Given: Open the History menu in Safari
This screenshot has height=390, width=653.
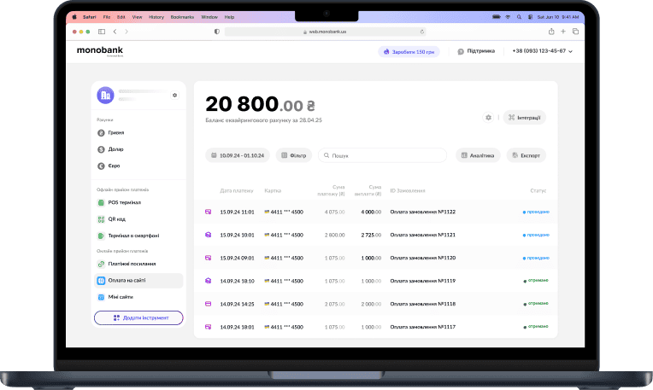Looking at the screenshot, I should (156, 16).
